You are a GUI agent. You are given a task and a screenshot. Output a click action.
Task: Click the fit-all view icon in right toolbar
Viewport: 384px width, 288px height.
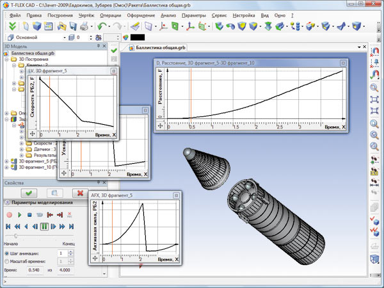tap(374, 99)
